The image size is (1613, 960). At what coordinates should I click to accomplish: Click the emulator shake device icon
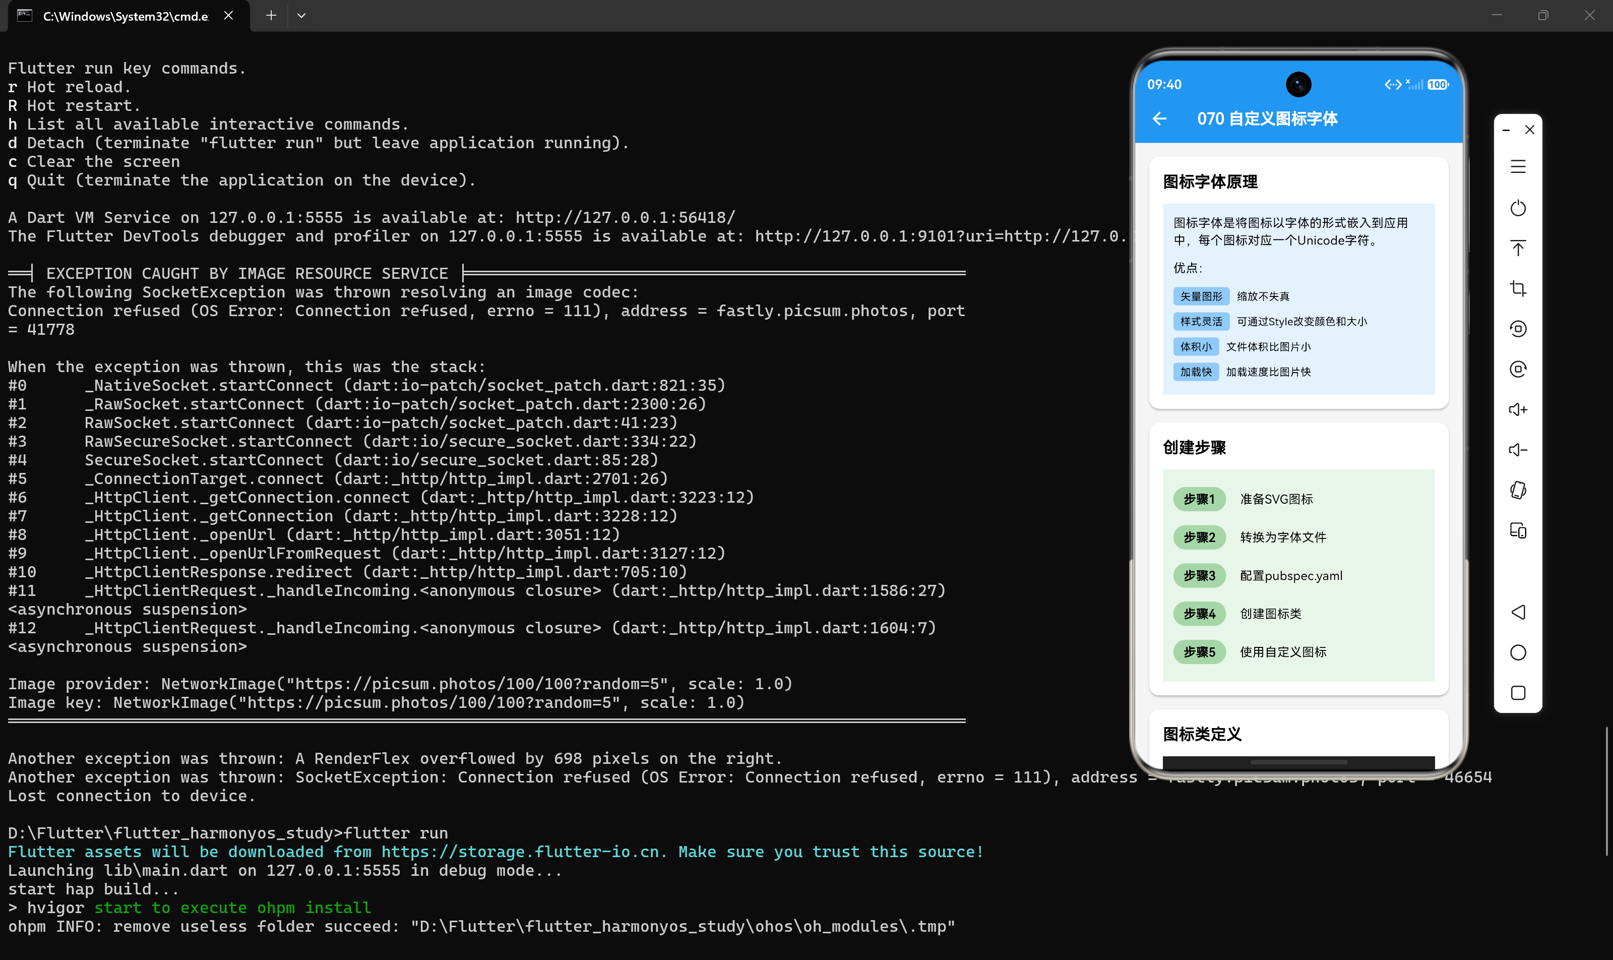(1518, 491)
